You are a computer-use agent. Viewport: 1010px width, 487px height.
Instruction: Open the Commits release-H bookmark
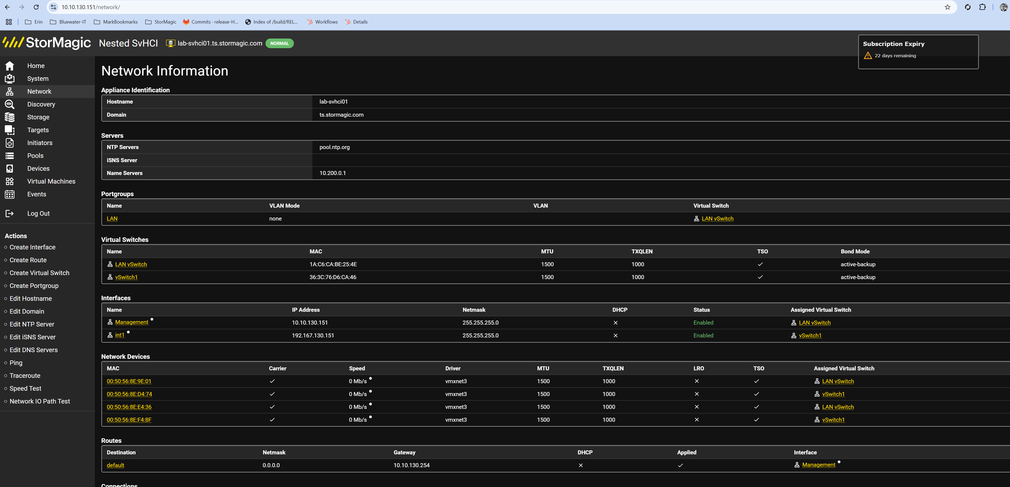click(x=211, y=22)
